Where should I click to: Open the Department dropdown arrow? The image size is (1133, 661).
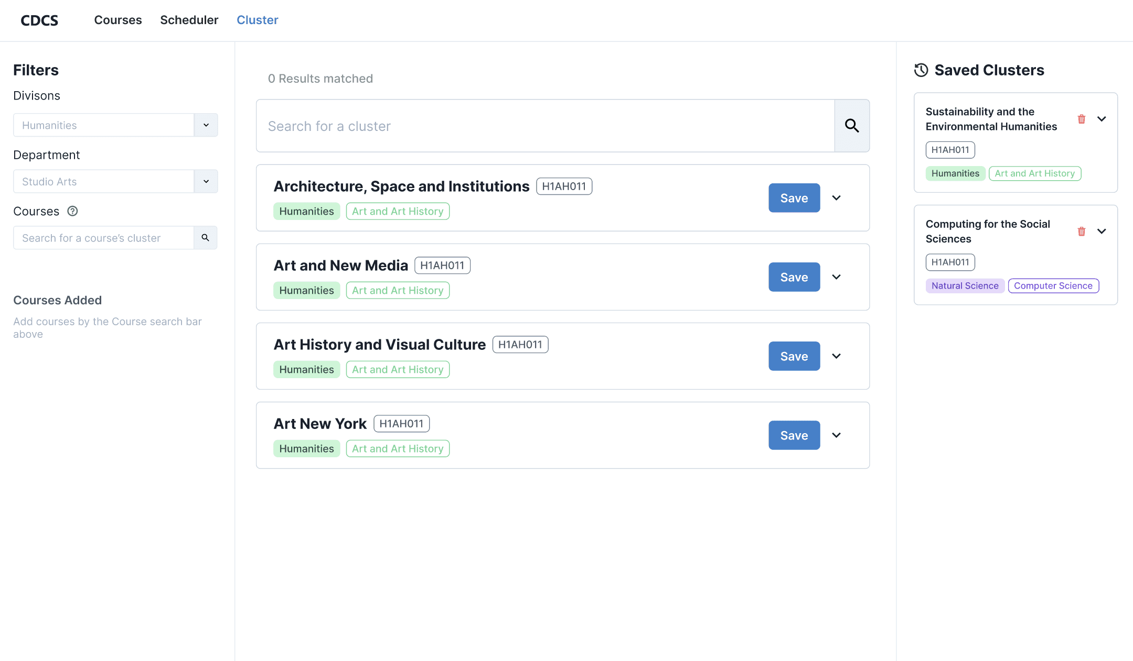point(206,181)
